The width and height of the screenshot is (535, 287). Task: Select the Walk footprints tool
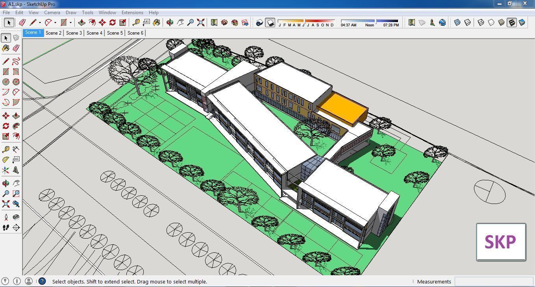pos(6,228)
